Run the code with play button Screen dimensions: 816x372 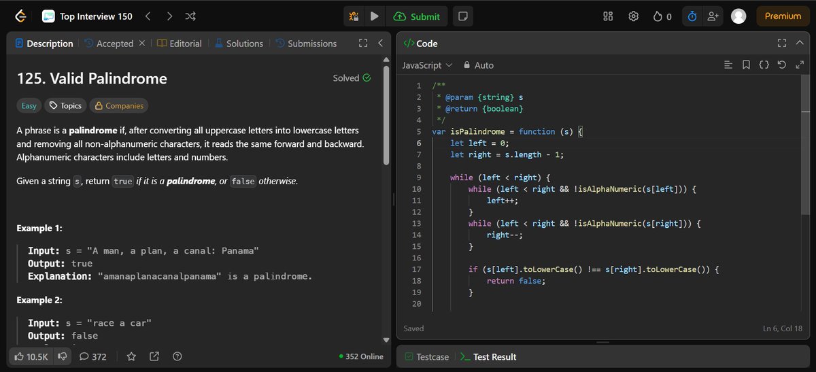coord(374,16)
